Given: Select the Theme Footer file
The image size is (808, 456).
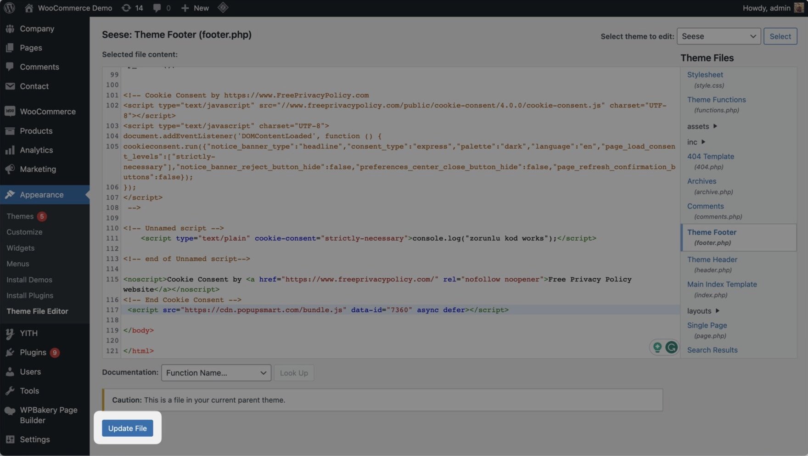Looking at the screenshot, I should (x=739, y=237).
